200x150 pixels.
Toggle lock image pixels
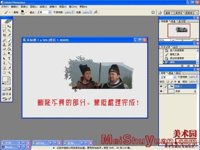(x=172, y=81)
